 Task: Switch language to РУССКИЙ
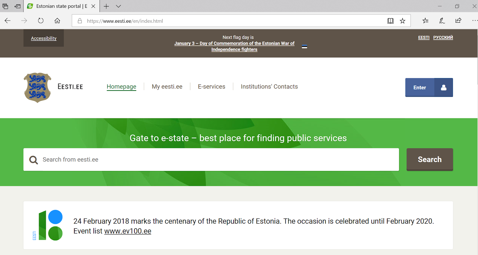tap(443, 37)
